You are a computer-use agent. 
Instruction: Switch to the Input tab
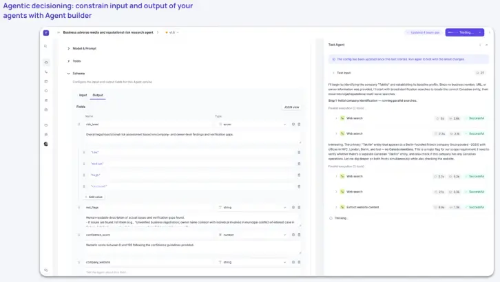(x=83, y=95)
